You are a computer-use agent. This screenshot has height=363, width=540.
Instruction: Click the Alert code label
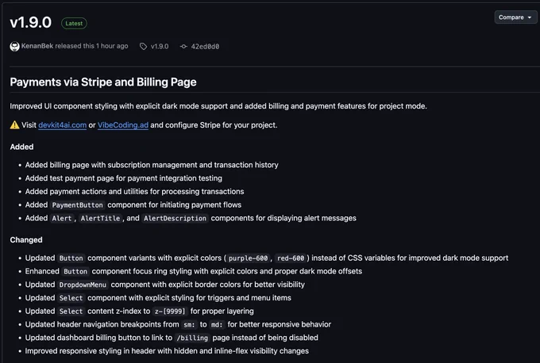[62, 218]
